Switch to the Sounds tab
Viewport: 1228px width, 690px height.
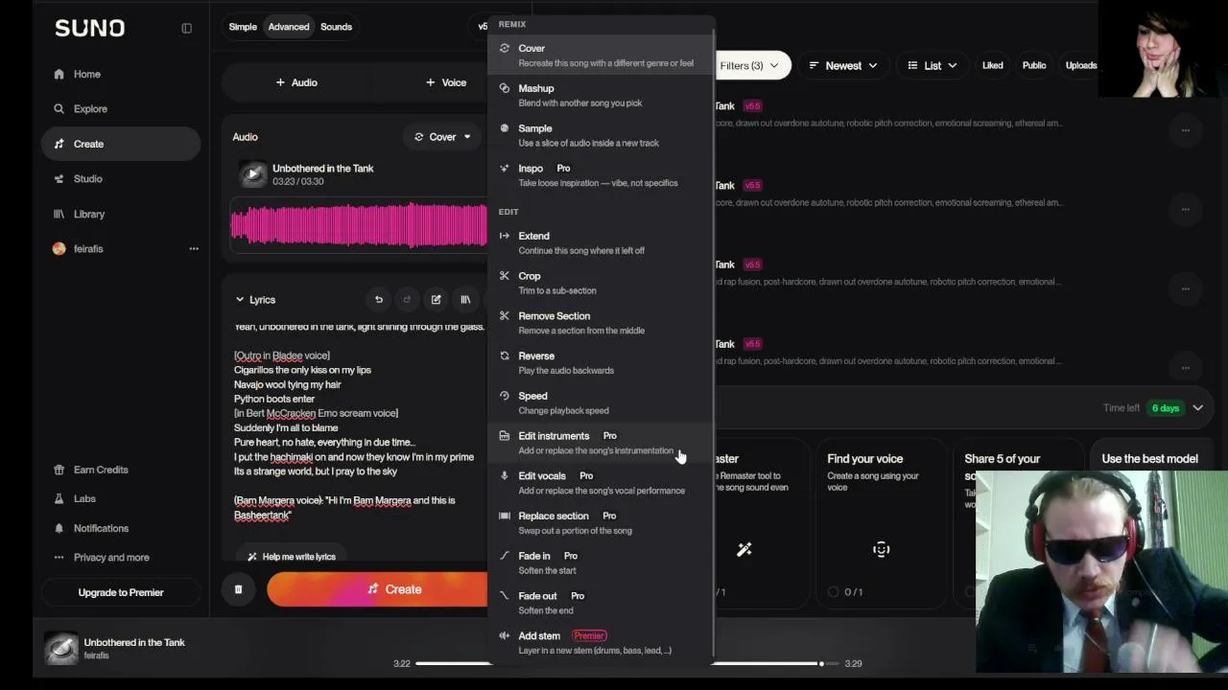(336, 27)
